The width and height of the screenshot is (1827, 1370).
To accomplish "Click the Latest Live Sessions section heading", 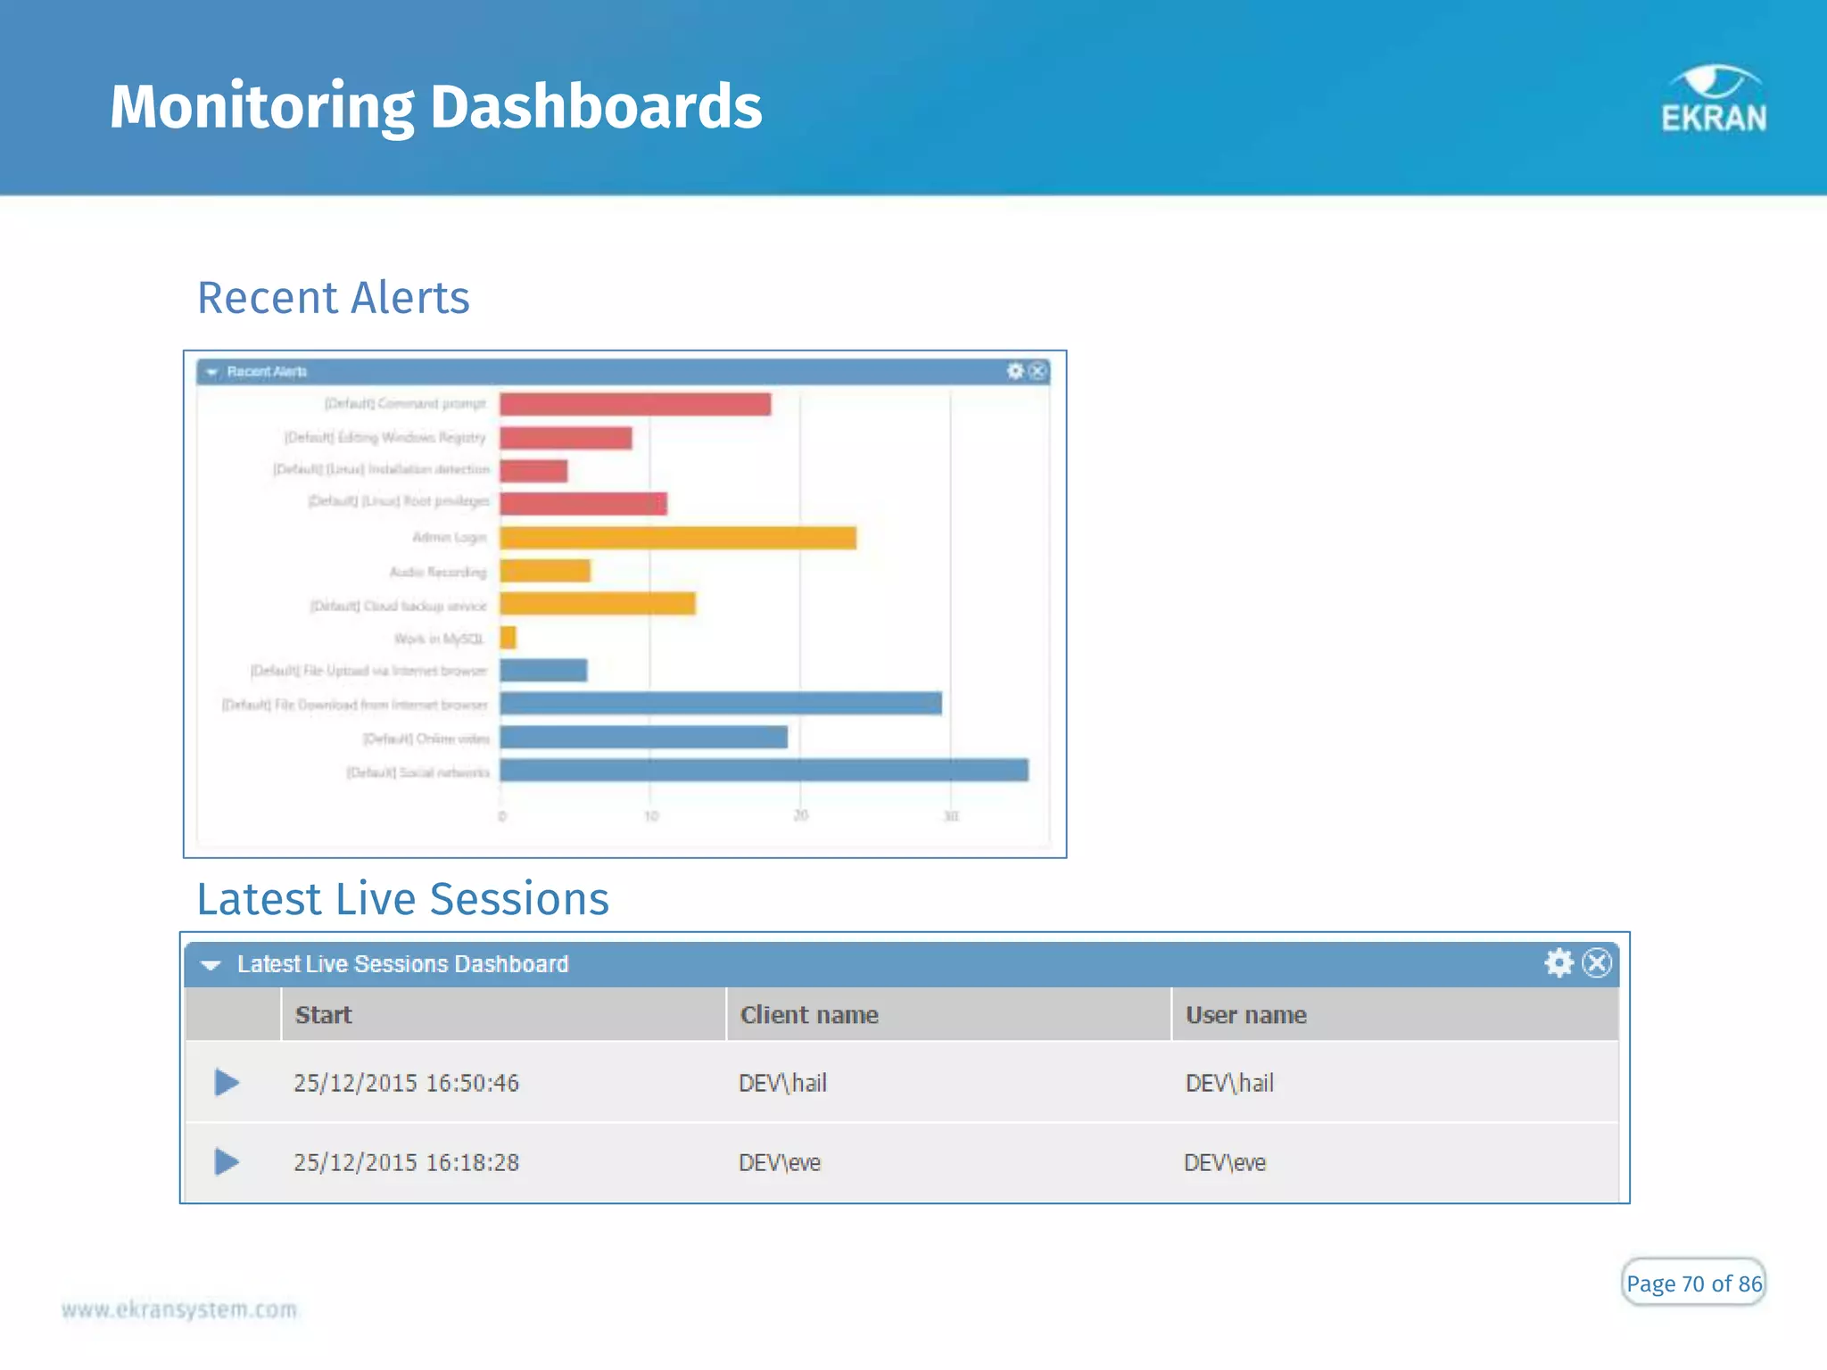I will [x=403, y=898].
